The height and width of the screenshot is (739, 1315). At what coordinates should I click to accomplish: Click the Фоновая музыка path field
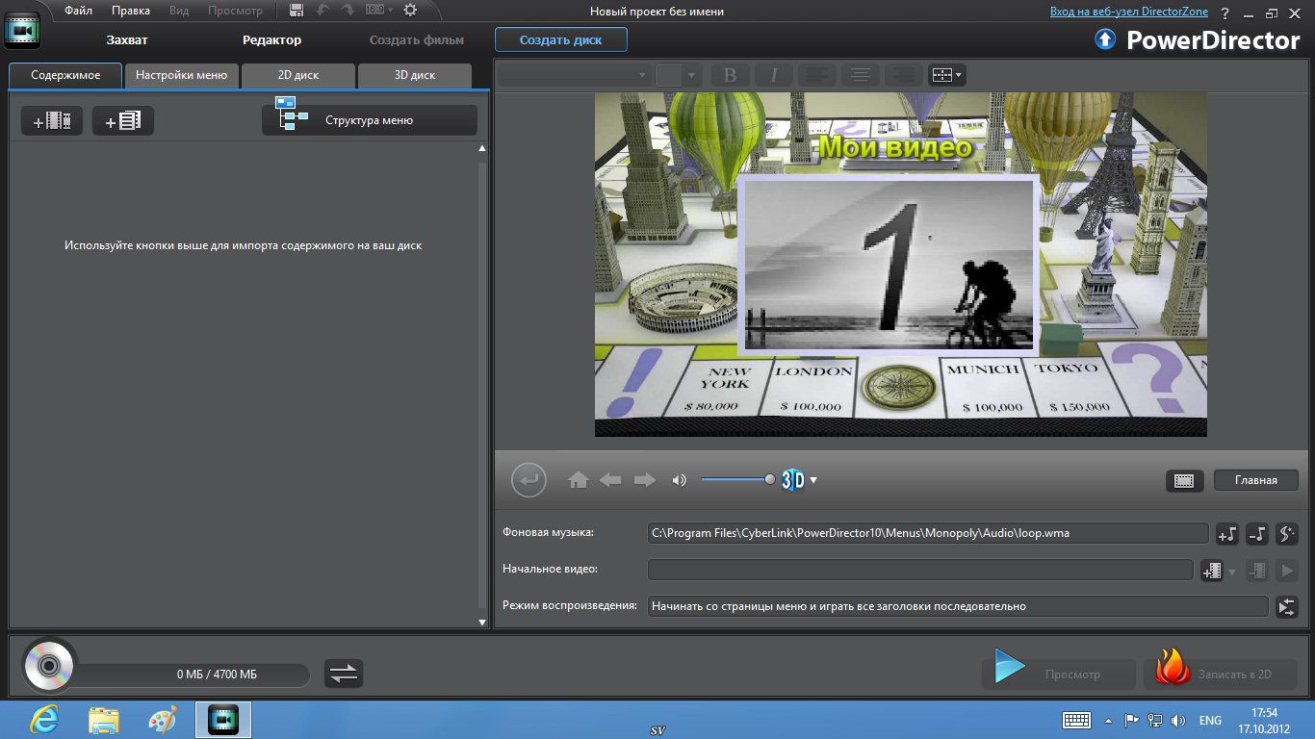click(928, 532)
